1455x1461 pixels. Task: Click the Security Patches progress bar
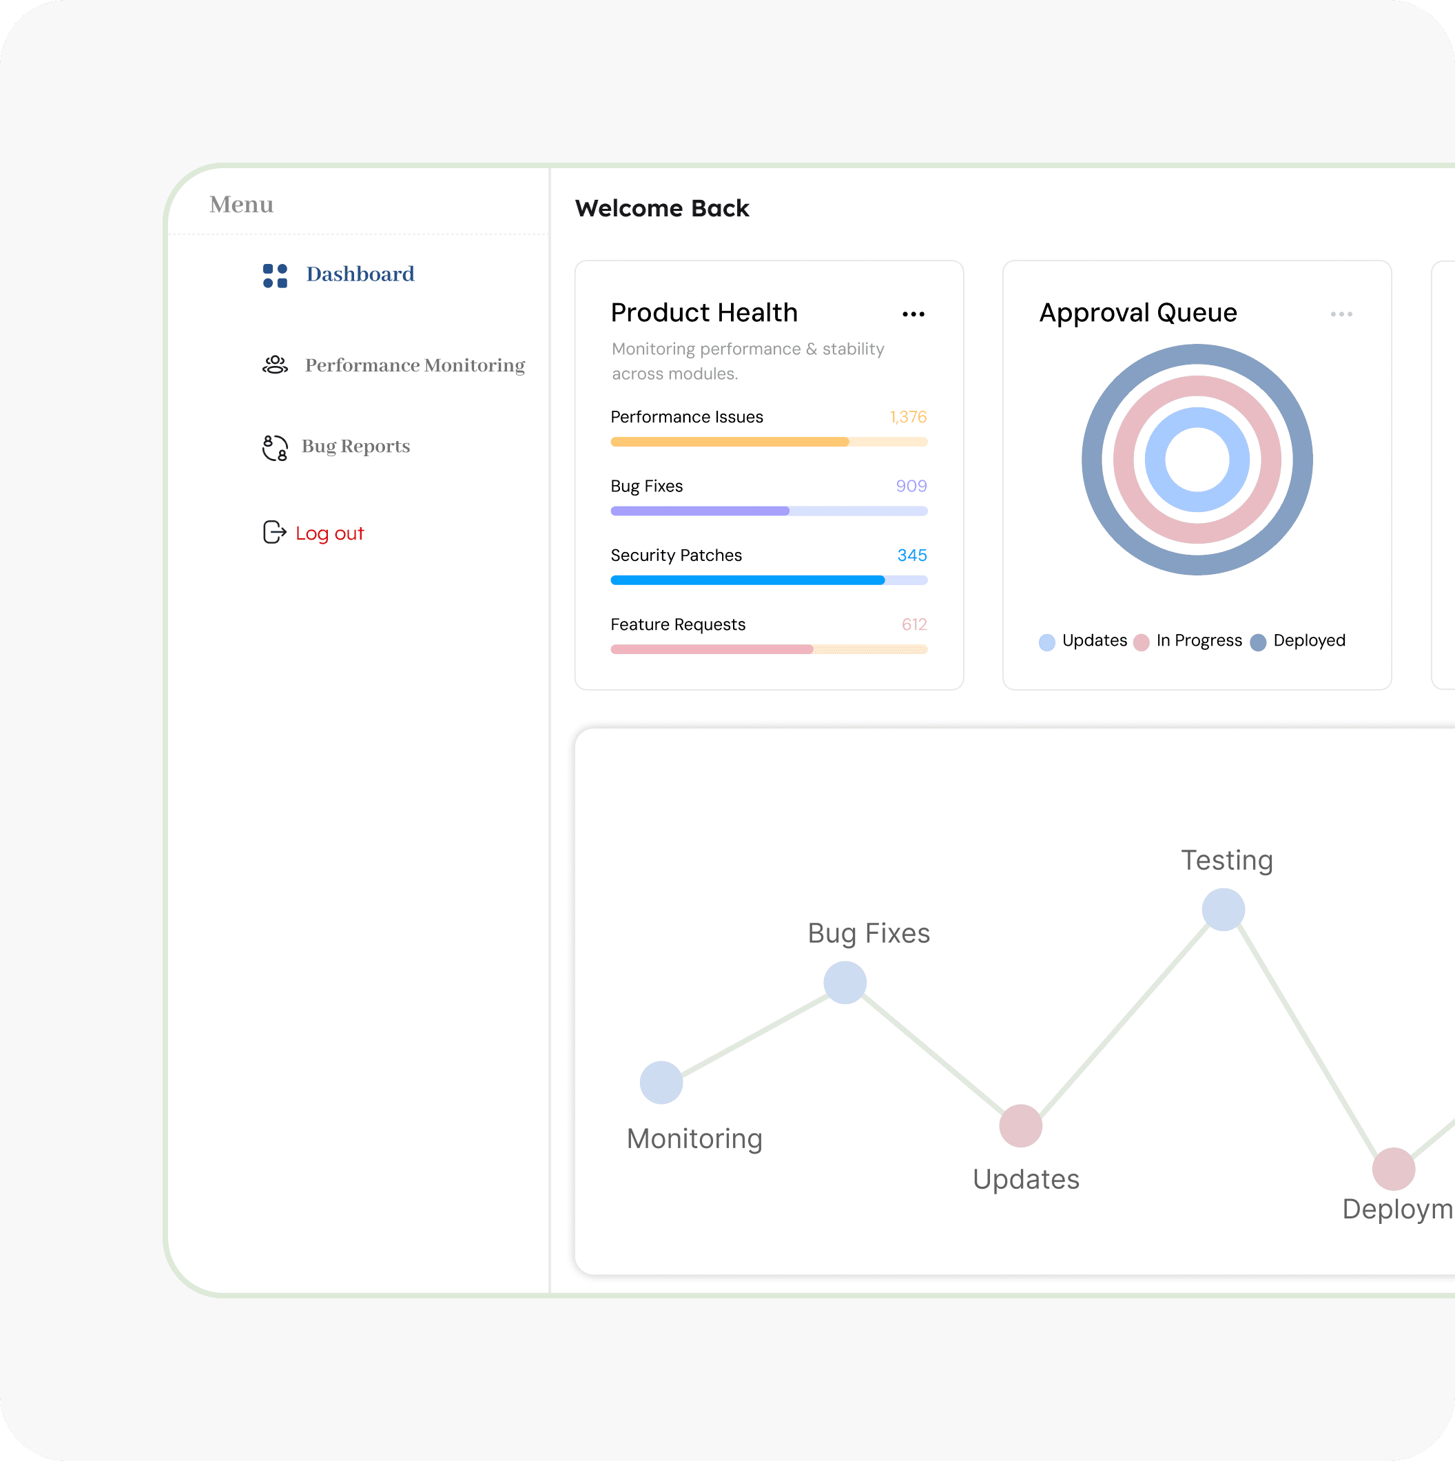tap(769, 581)
